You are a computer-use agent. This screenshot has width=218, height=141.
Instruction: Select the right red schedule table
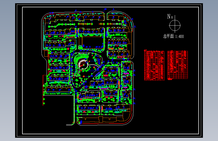tap(178, 65)
